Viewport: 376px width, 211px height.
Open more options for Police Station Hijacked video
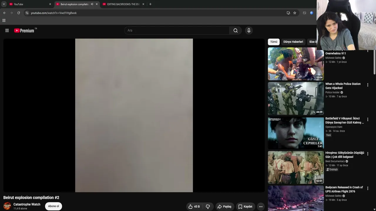click(x=367, y=85)
